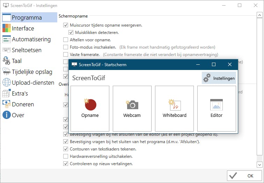Open the Automatisering settings tab

coord(29,39)
